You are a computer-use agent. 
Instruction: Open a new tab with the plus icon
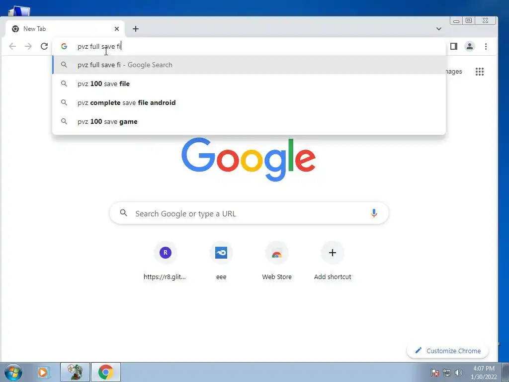coord(136,29)
